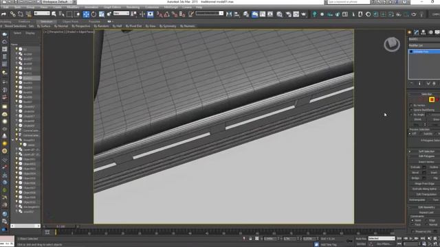The height and width of the screenshot is (247, 440).
Task: Activate the Select and Rotate tool
Action: click(x=93, y=14)
